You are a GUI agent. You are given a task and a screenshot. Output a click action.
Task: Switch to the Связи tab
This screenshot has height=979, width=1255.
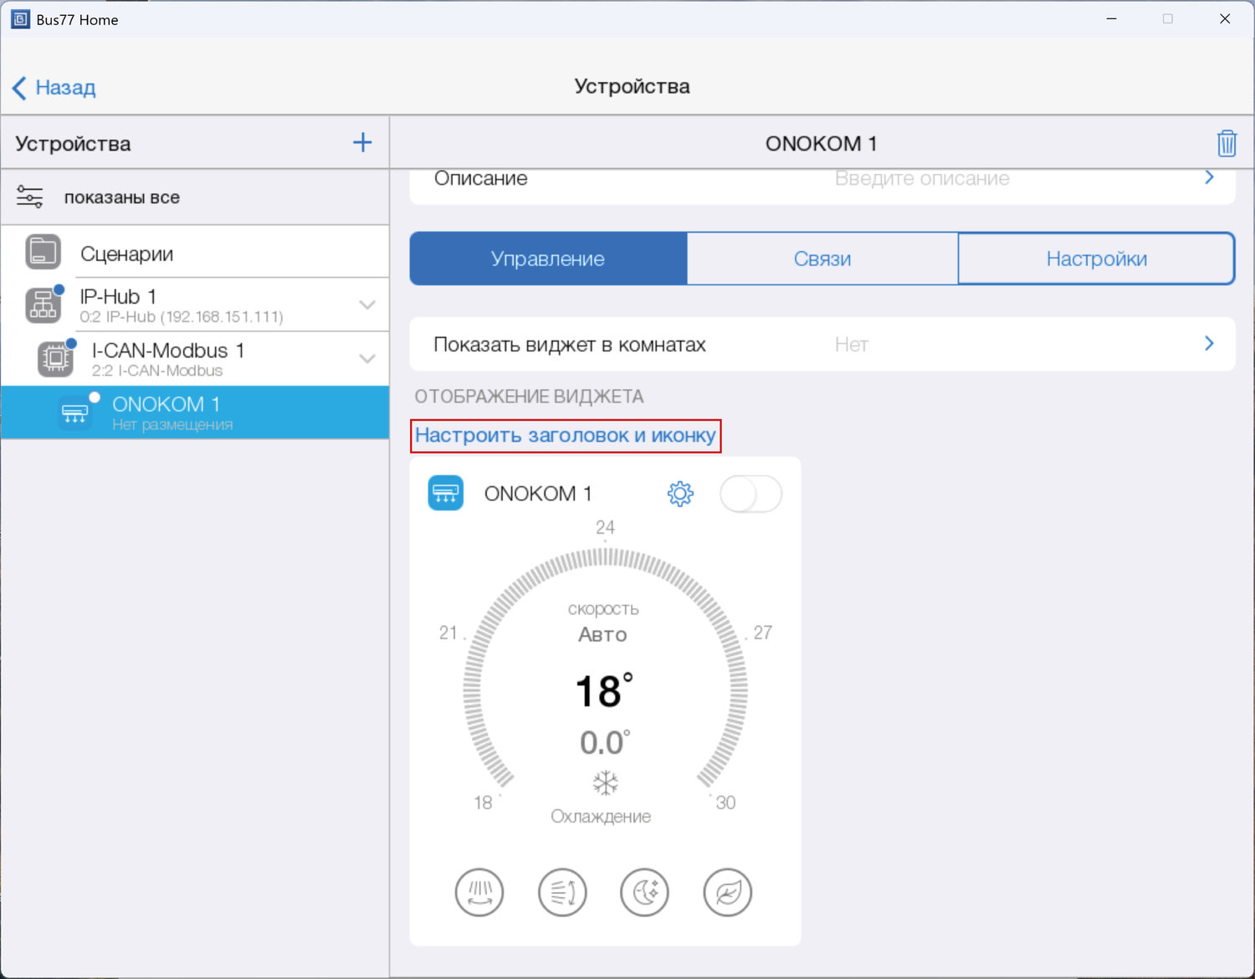coord(822,259)
